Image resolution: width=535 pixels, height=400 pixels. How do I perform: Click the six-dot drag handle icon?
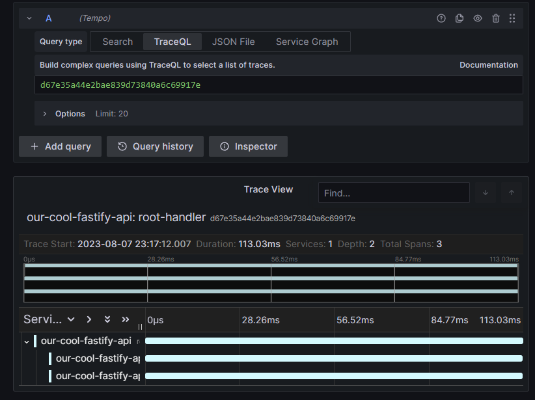514,18
